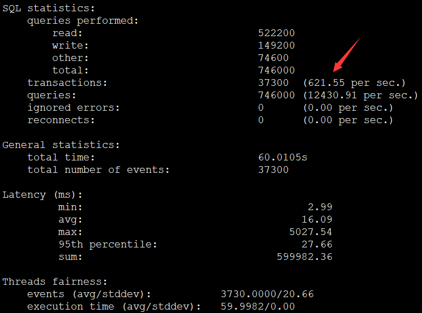Click the max latency value 5027.54
422x313 pixels.
pos(311,232)
